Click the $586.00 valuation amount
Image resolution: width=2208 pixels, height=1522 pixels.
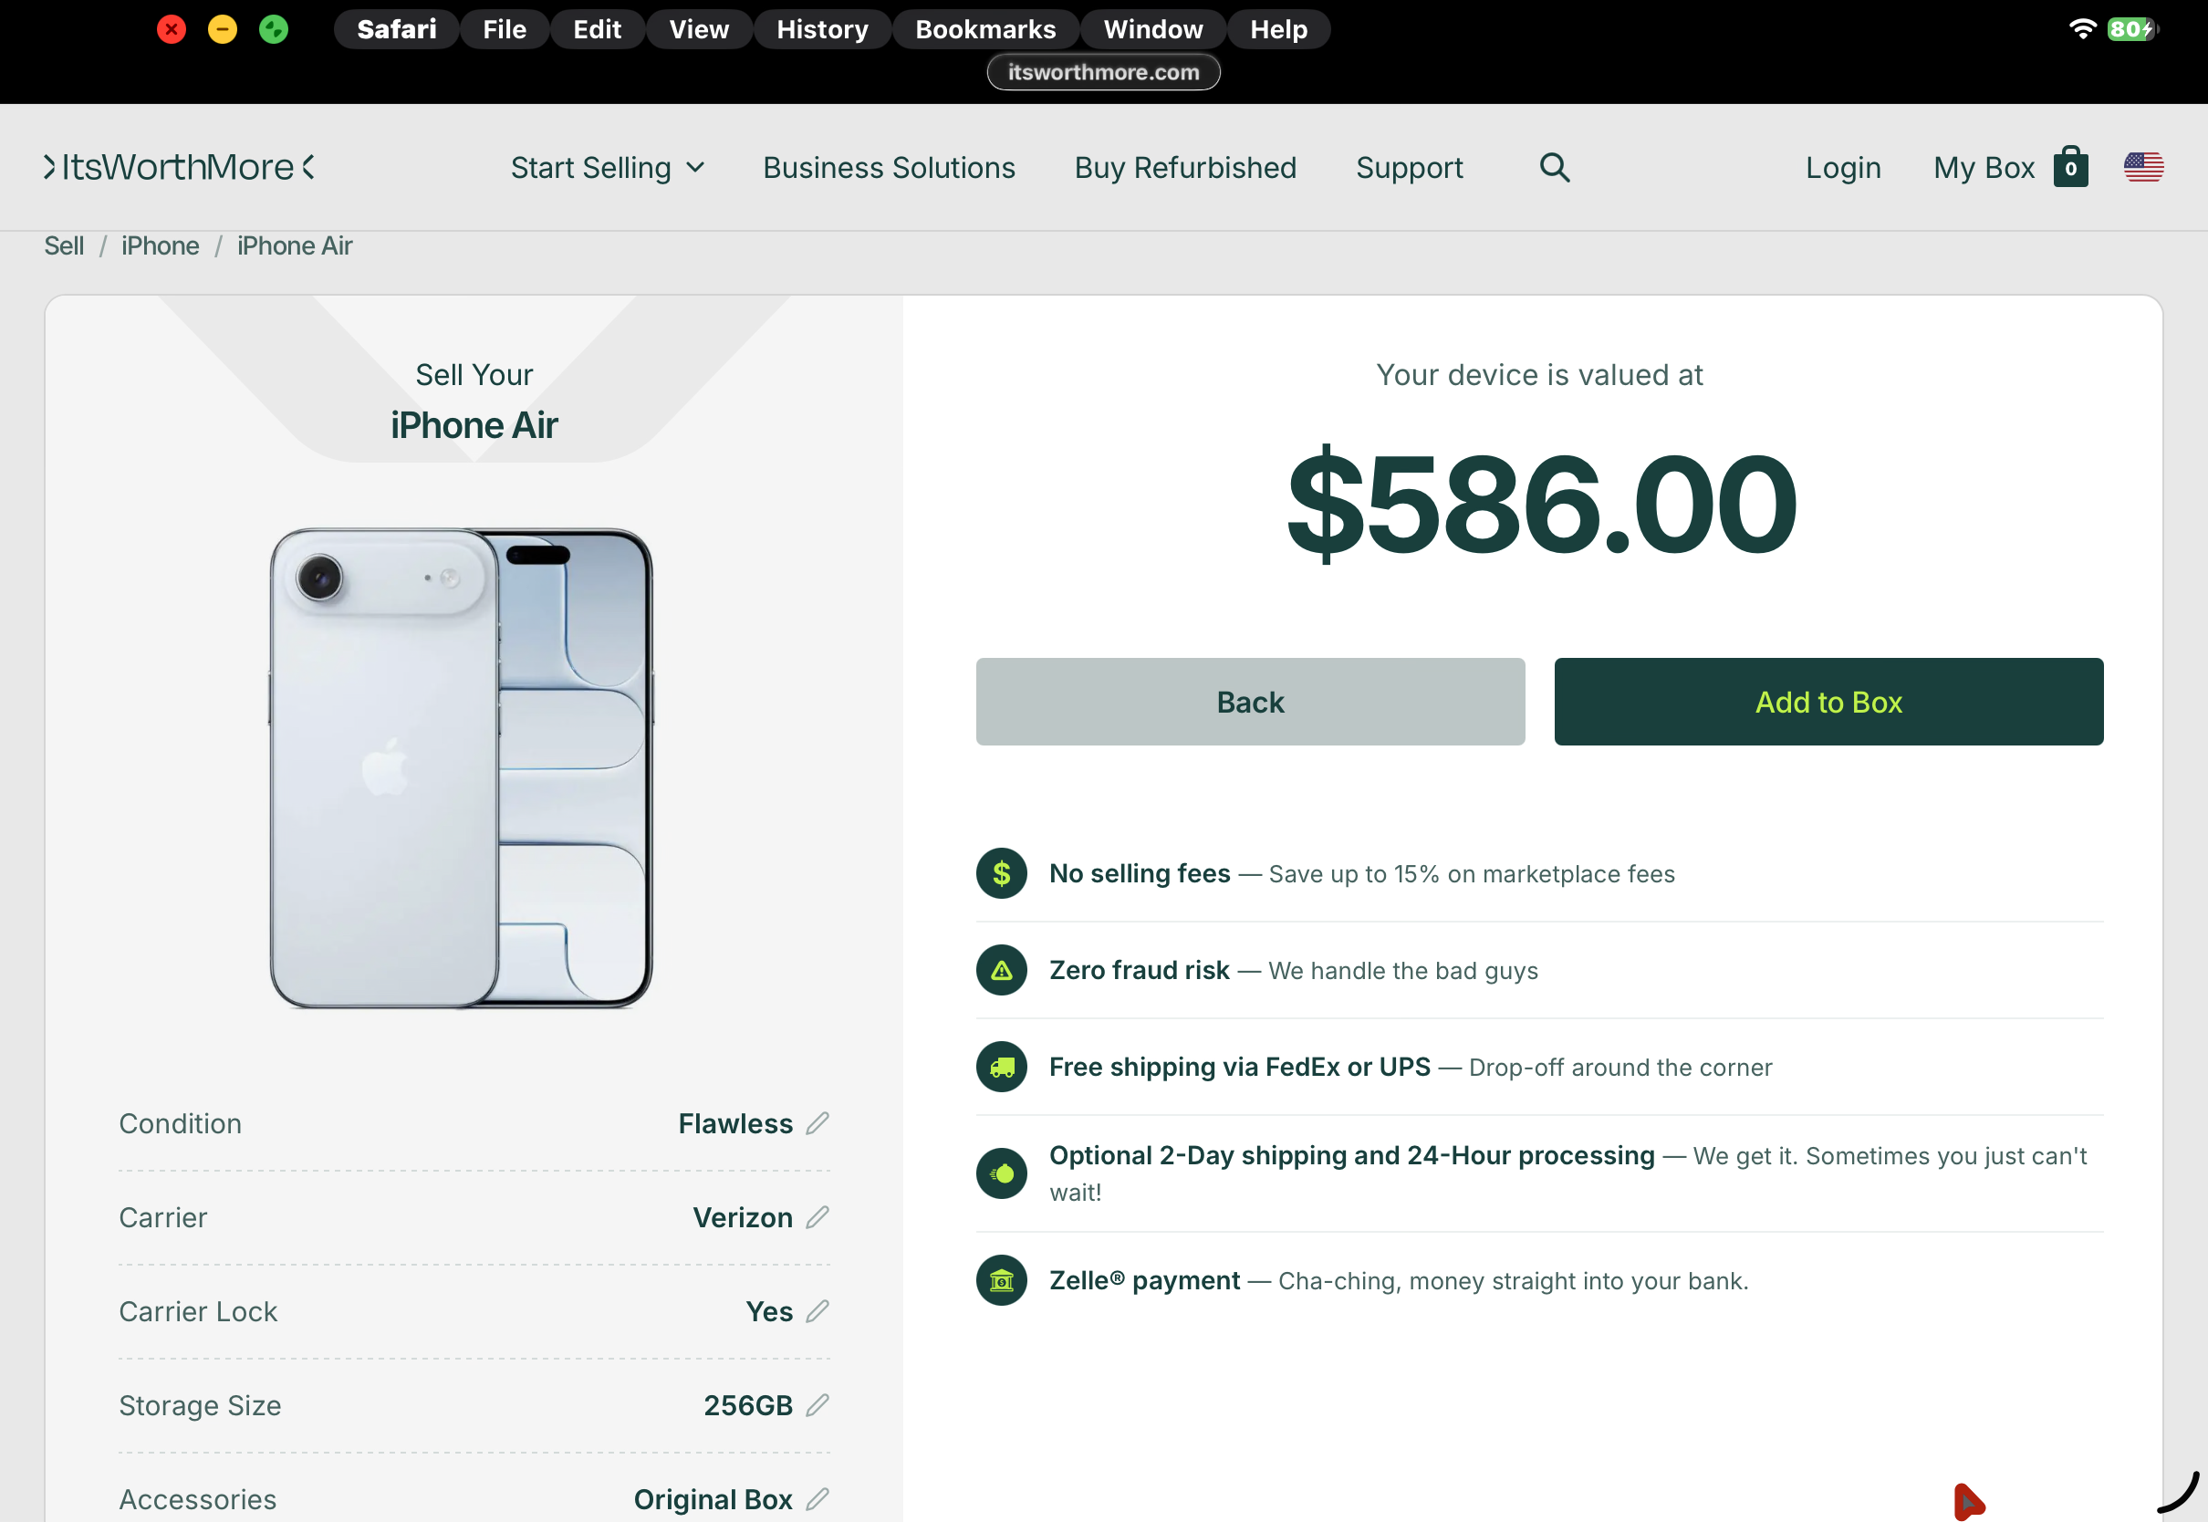1541,503
